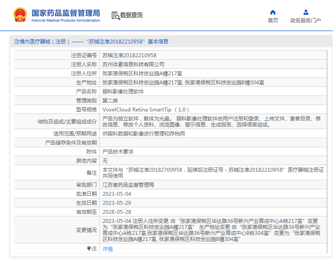Open 政务服务门户 text link

coord(306,20)
